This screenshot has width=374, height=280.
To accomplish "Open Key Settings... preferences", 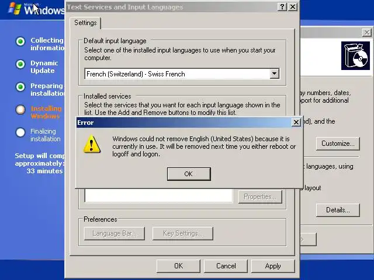I will tap(183, 233).
